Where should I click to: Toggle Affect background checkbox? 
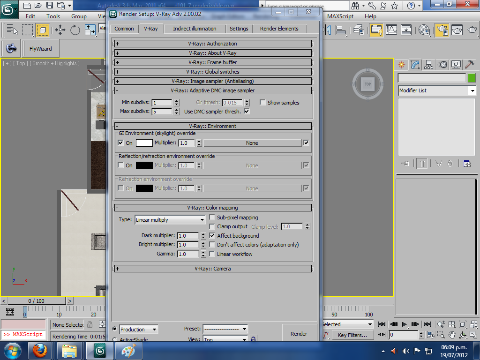(212, 236)
